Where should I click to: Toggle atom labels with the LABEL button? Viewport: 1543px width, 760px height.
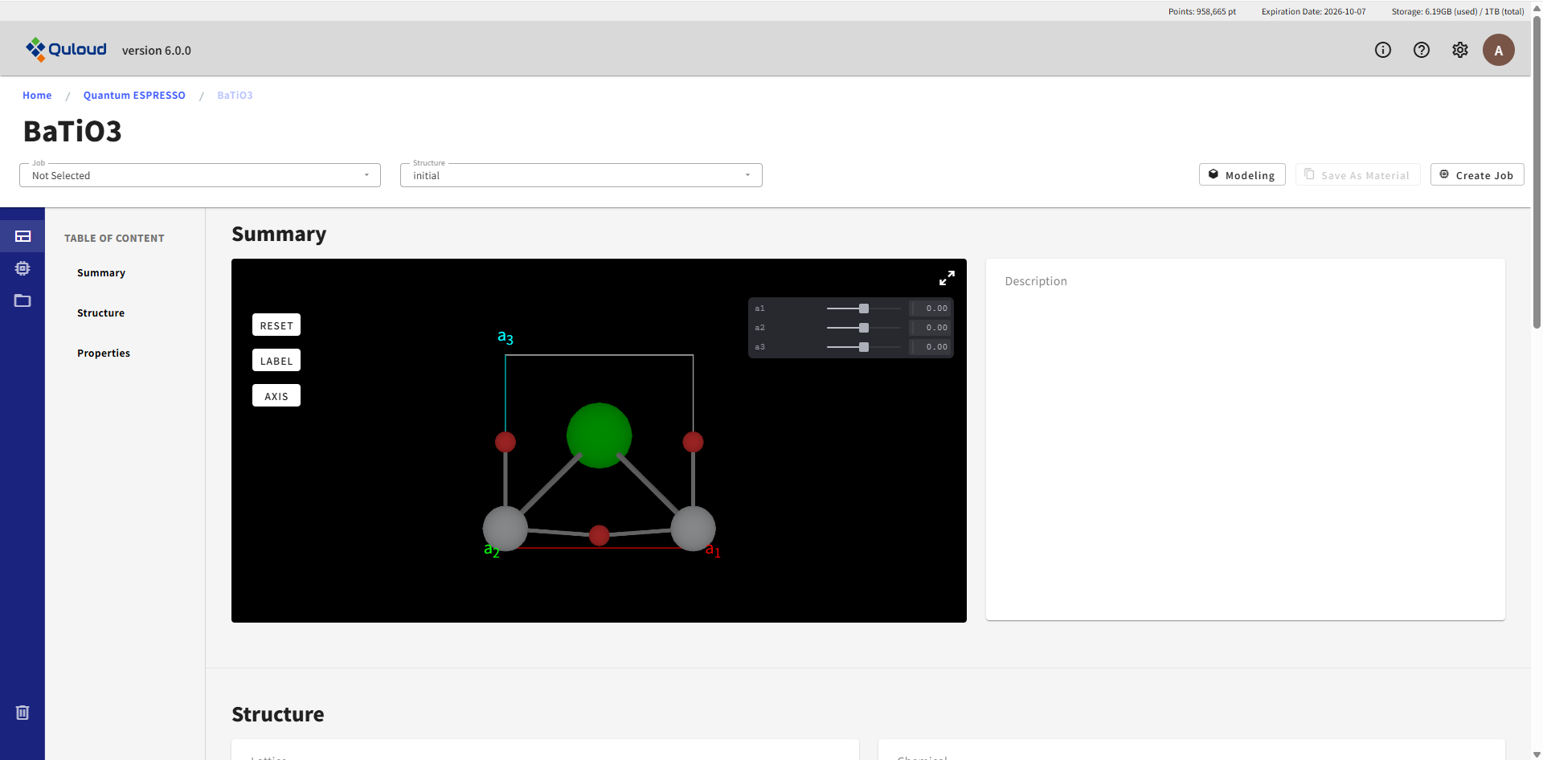(x=276, y=360)
